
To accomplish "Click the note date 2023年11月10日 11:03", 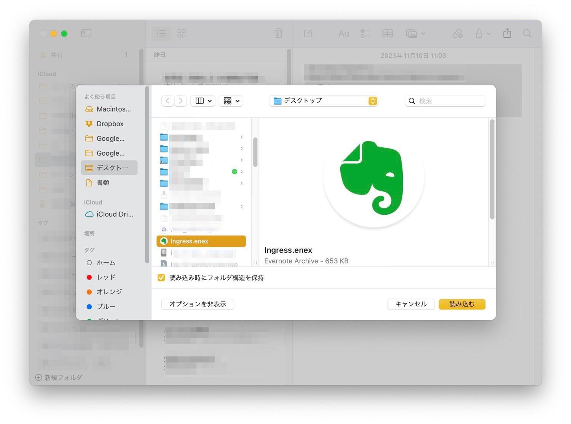I will coord(413,56).
